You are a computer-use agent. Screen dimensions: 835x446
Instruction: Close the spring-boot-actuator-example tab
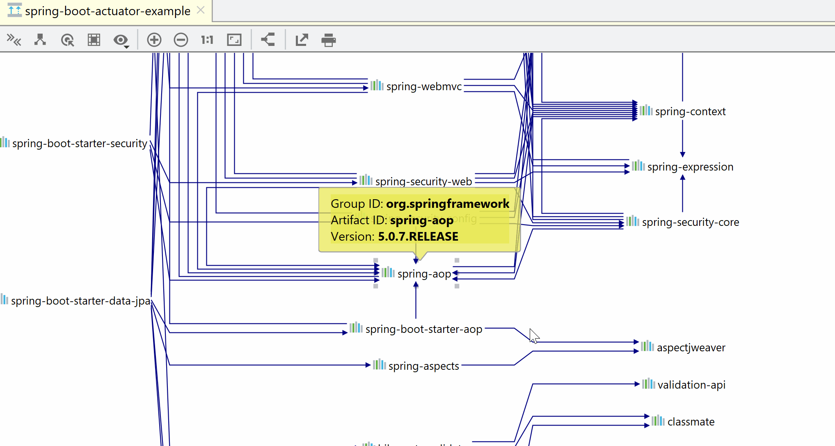point(201,10)
